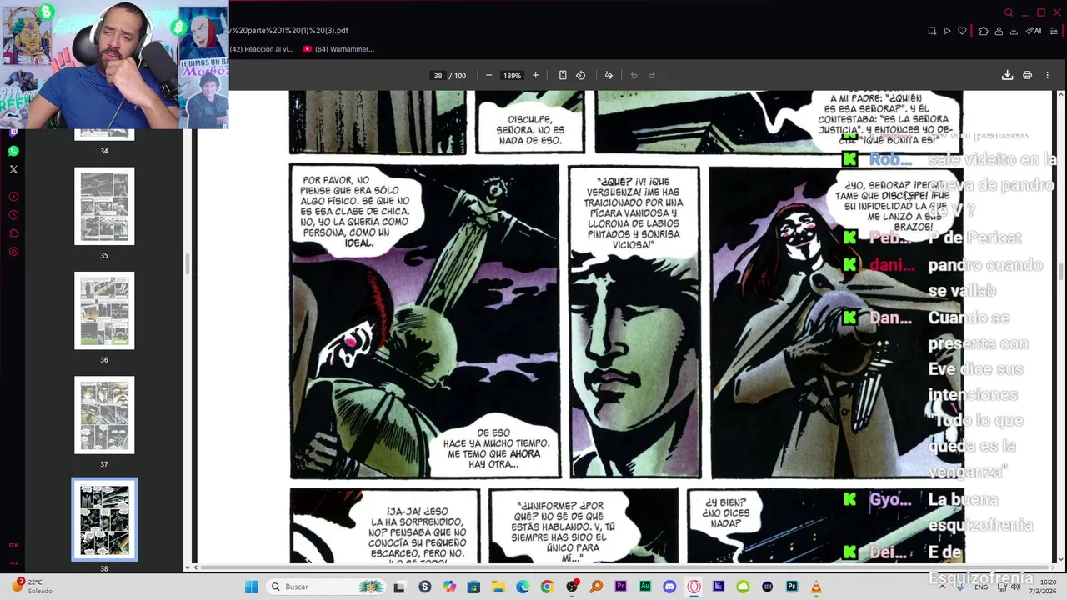Screen dimensions: 1067x600
Task: Select page 38 thumbnail
Action: 104,519
